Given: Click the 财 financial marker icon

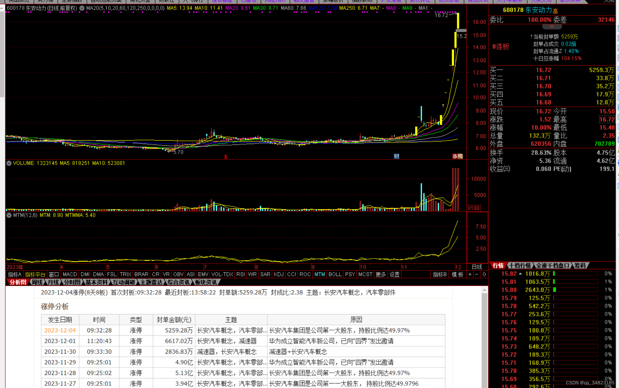Looking at the screenshot, I should tap(396, 156).
